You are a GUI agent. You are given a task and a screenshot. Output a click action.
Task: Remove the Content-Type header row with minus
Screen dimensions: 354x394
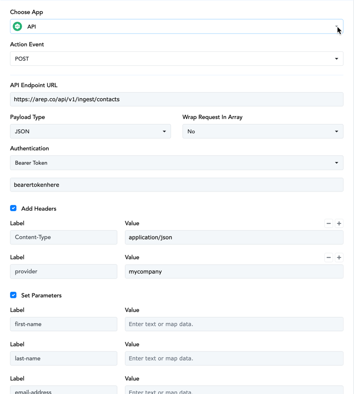(329, 223)
